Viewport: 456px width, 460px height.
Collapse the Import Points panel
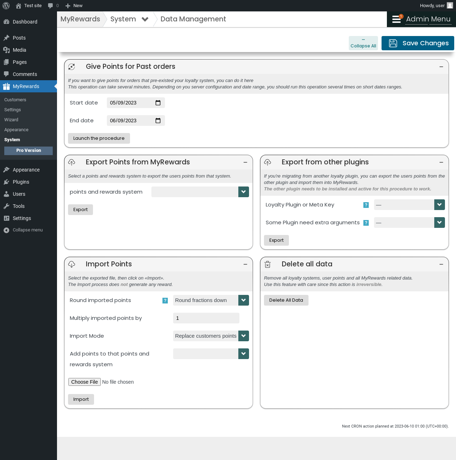coord(245,264)
